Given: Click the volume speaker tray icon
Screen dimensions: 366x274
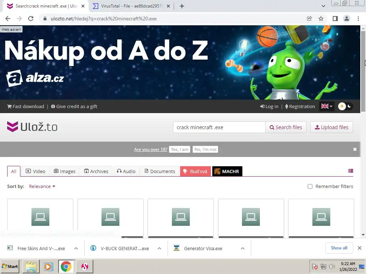Looking at the screenshot, I should pos(331,266).
